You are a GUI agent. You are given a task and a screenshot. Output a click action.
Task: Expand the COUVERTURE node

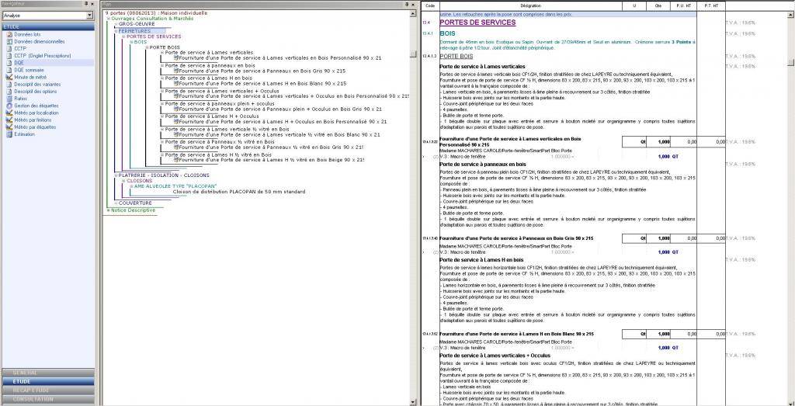[116, 203]
